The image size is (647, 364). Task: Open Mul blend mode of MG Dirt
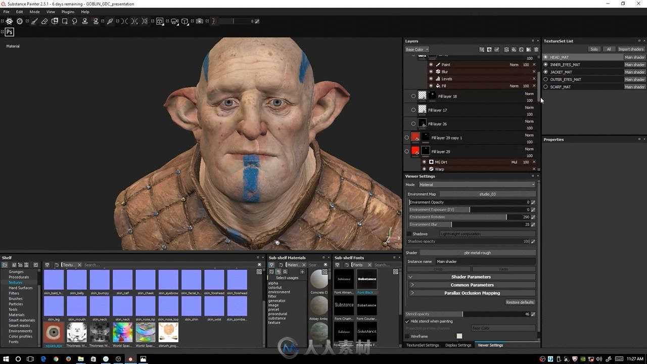tap(514, 162)
